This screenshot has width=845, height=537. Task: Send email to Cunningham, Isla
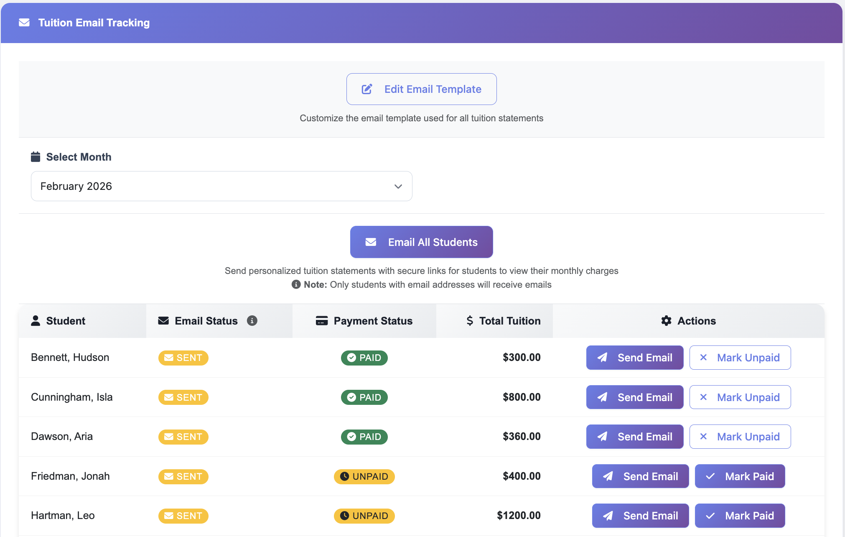coord(634,397)
